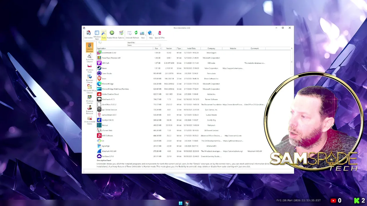Image resolution: width=367 pixels, height=206 pixels.
Task: Select the ComfyUI 0.8.18 row
Action: point(194,120)
